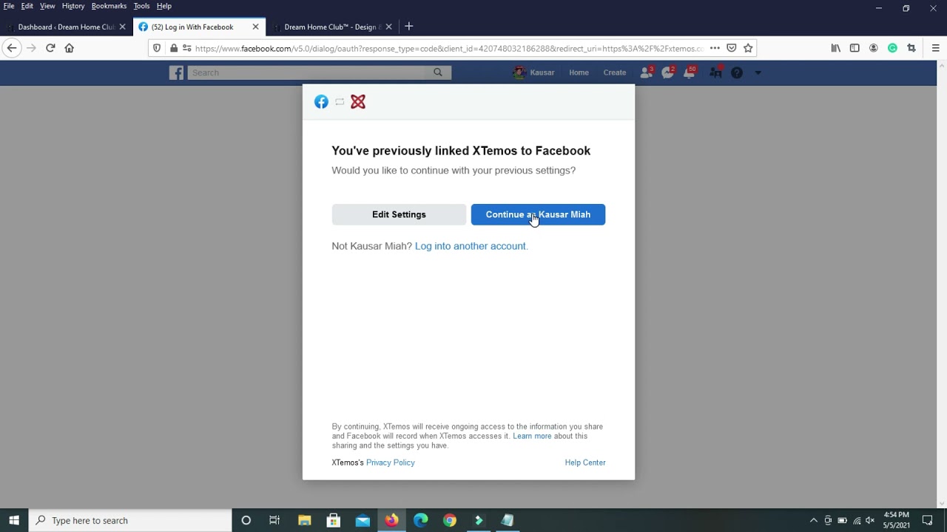Image resolution: width=947 pixels, height=532 pixels.
Task: Switch to Dashboard Dream Home Club tab
Action: 66,27
